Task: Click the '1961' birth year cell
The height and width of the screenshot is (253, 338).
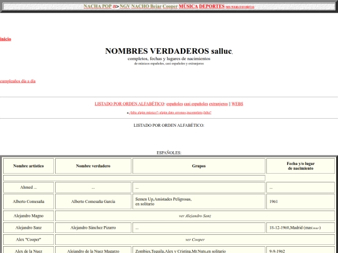Action: click(x=300, y=202)
